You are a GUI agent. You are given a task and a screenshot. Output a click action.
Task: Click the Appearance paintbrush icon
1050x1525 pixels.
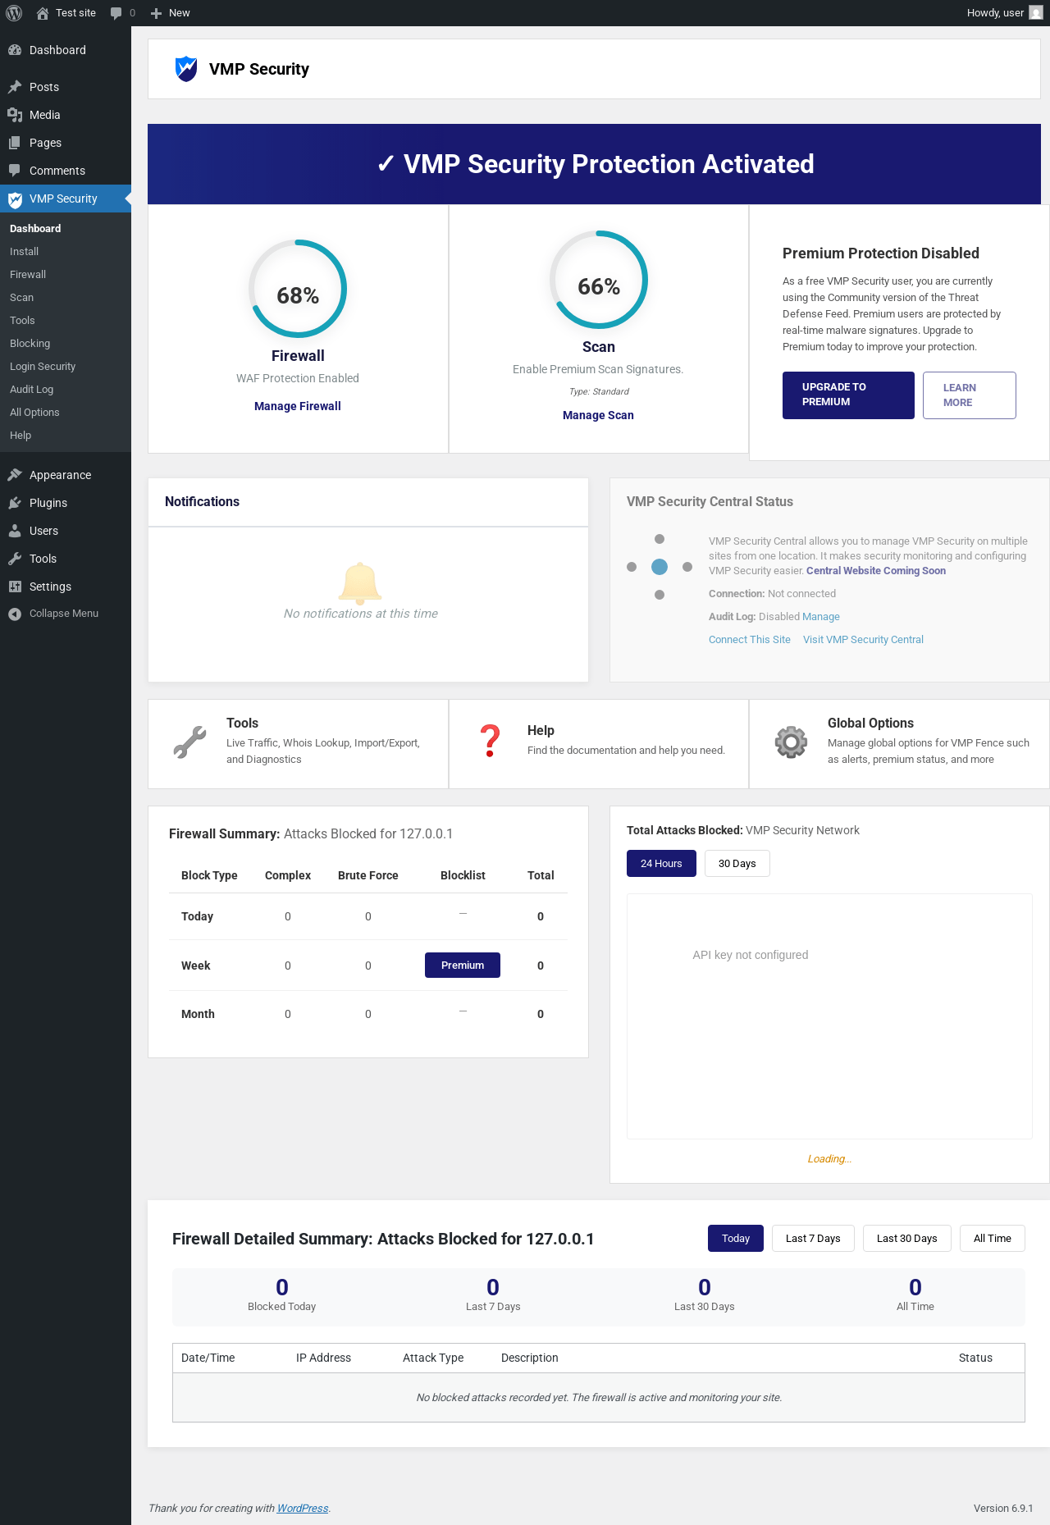tap(15, 475)
